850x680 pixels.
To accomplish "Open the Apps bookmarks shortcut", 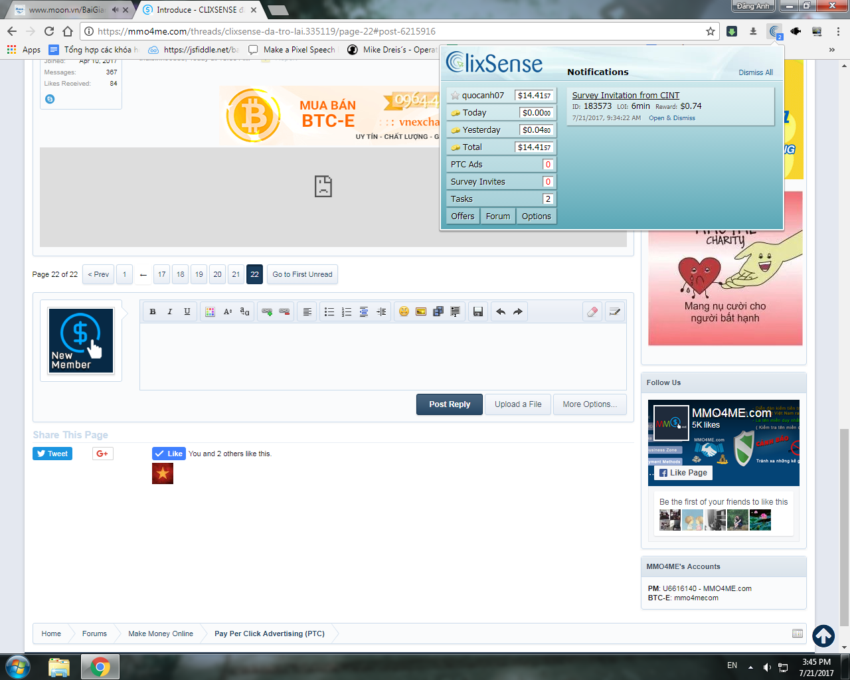I will coord(24,50).
